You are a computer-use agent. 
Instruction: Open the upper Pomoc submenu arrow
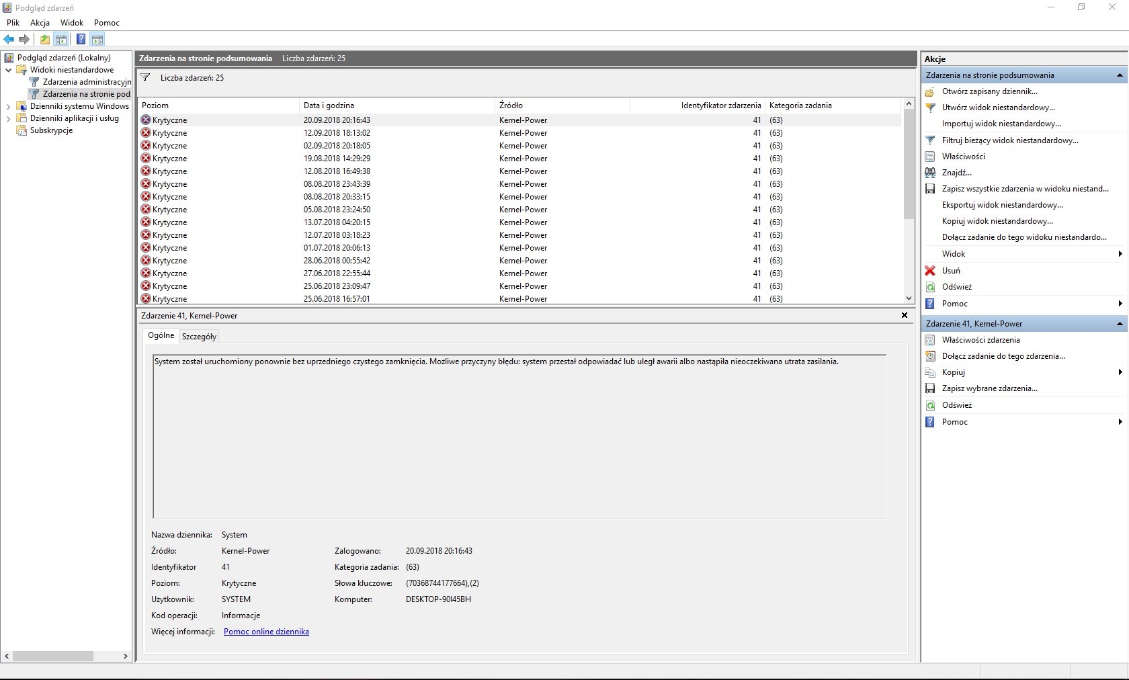coord(1120,304)
